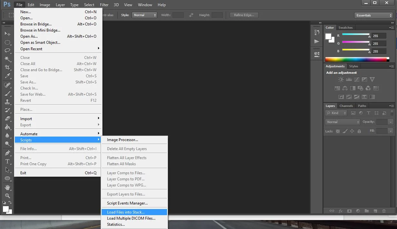
Task: Select the Elliptical Marquee tool
Action: [7, 42]
